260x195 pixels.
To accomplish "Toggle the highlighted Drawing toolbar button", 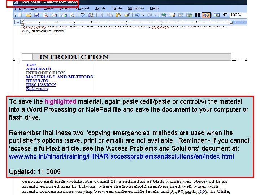I will [x=206, y=15].
